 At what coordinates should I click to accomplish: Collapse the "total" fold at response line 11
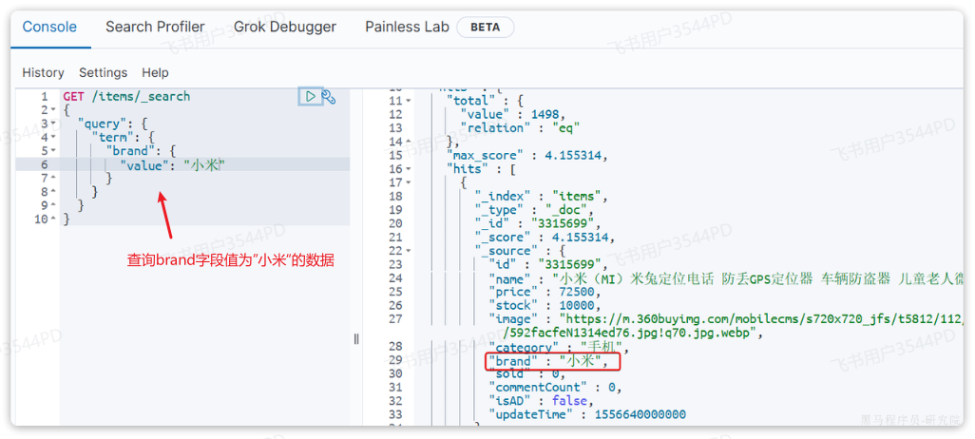coord(408,101)
